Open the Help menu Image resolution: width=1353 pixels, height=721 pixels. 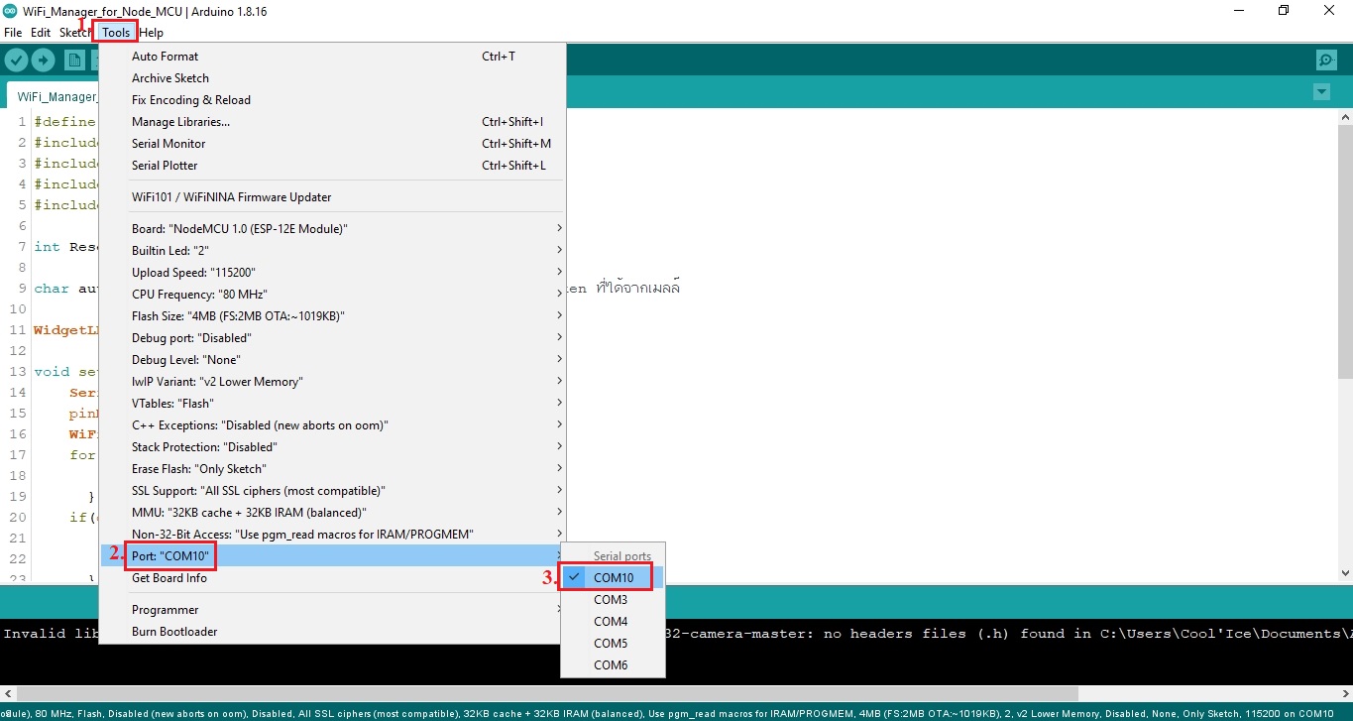tap(151, 33)
